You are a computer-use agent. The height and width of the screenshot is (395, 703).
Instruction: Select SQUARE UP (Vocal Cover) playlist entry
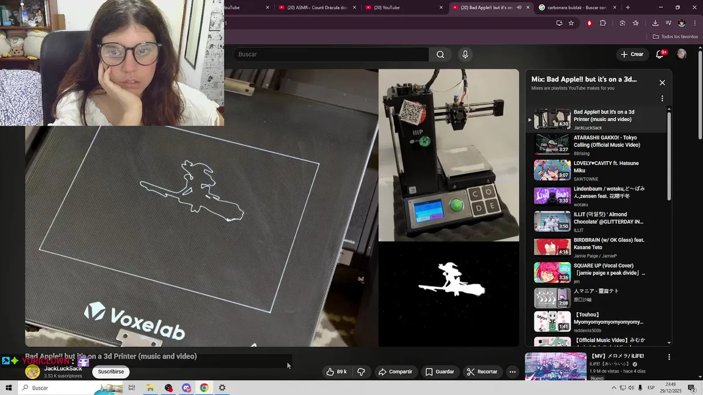point(596,273)
